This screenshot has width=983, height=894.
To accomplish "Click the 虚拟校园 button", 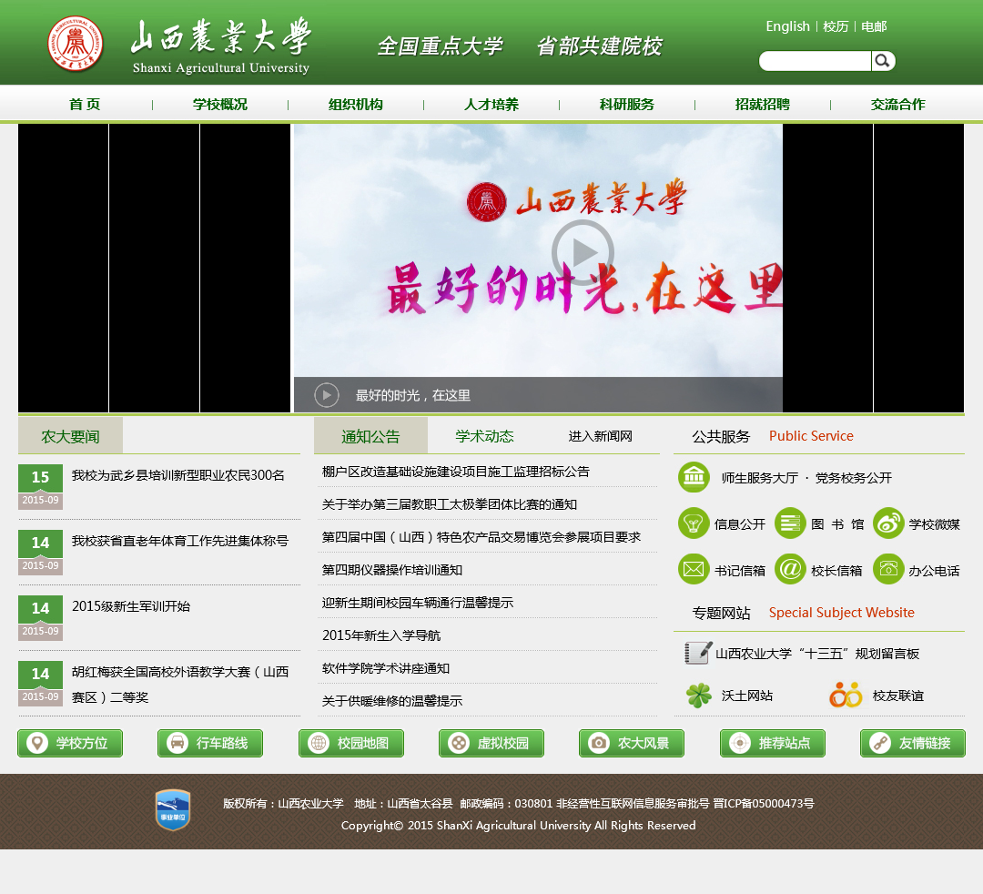I will click(491, 743).
